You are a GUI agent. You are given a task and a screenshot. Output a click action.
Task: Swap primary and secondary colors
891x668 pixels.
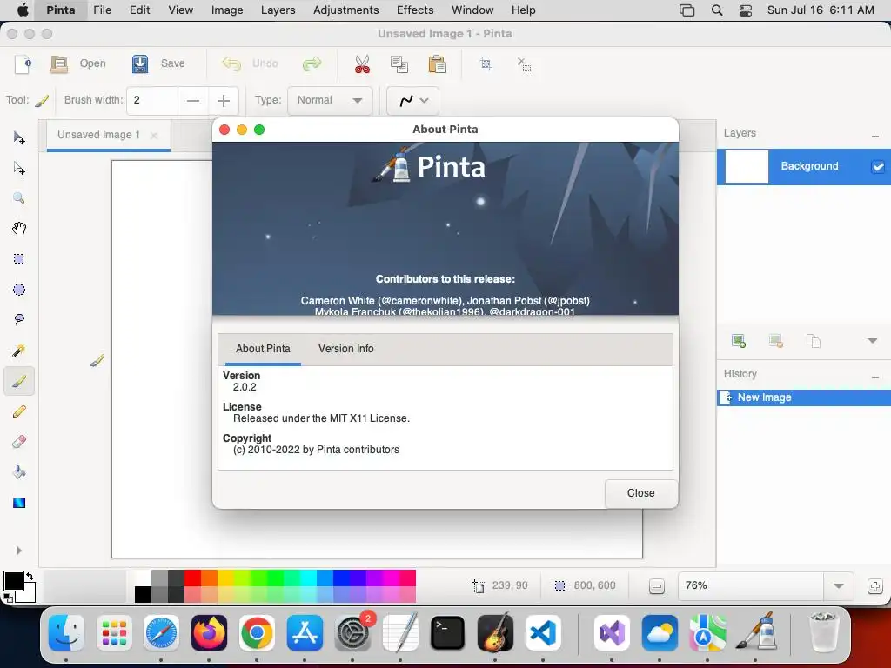click(x=30, y=576)
